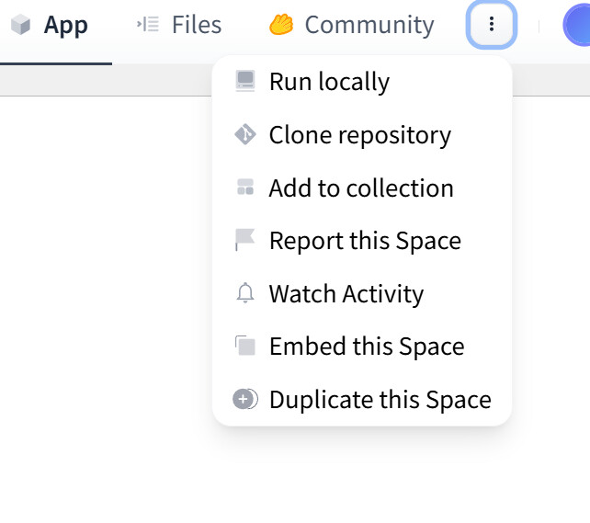Select Clone repository menu entry
Viewport: 590px width, 523px height.
tap(359, 135)
